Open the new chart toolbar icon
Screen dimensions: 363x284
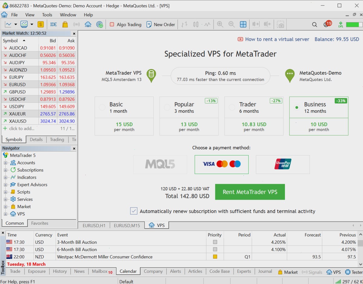8,24
